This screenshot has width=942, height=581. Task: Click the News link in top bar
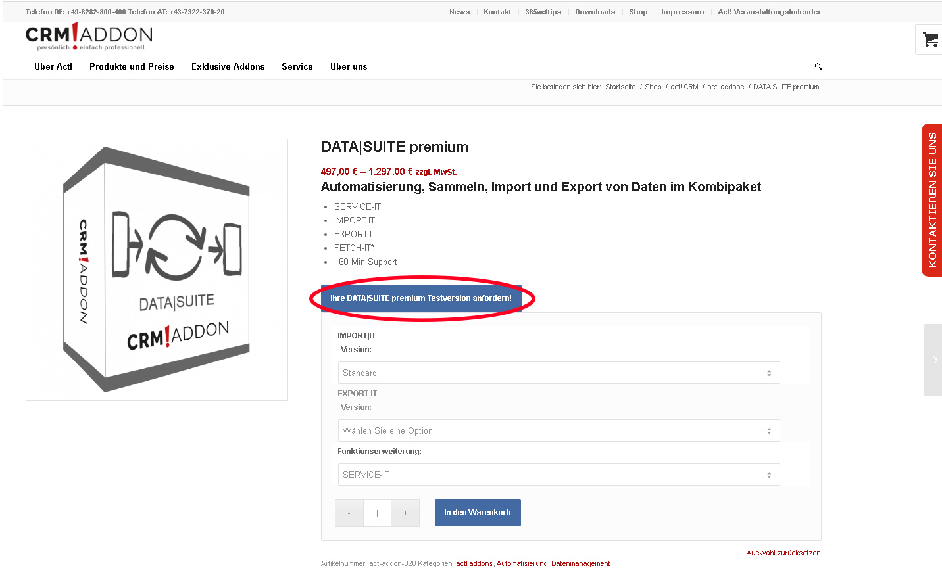click(459, 12)
